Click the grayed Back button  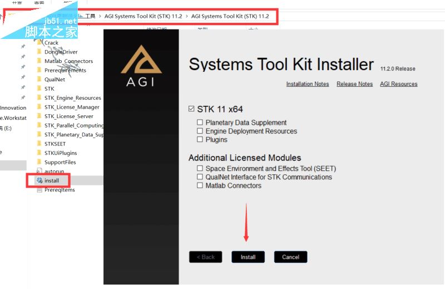(205, 257)
